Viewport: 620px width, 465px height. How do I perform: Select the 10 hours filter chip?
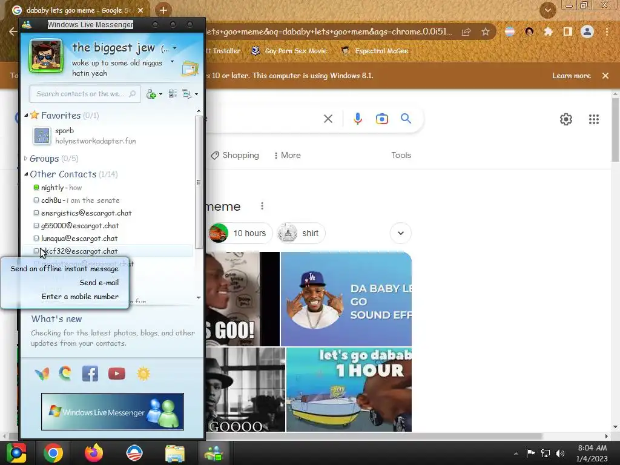pos(240,233)
